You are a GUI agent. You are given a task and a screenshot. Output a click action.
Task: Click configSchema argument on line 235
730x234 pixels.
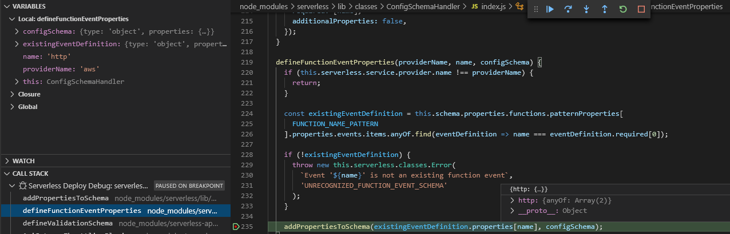pyautogui.click(x=570, y=227)
